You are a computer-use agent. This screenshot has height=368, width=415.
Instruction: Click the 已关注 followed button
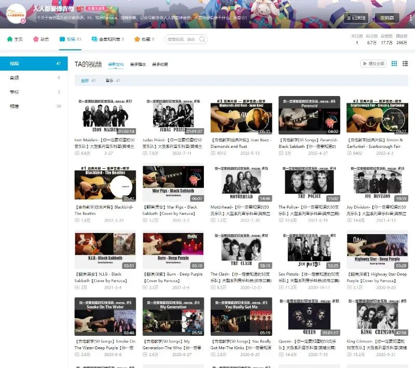click(x=356, y=18)
